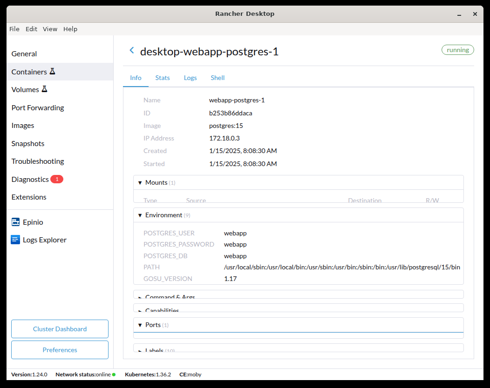Viewport: 490px width, 388px height.
Task: Minimize the Rancher Desktop window
Action: click(x=459, y=14)
